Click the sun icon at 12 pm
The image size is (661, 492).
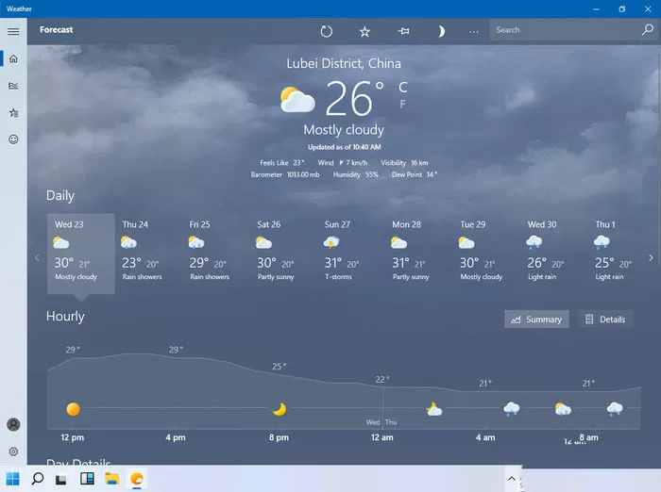(x=73, y=409)
